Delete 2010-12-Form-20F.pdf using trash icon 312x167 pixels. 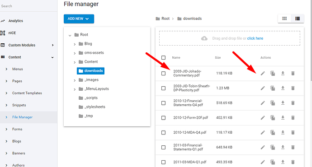pyautogui.click(x=293, y=118)
